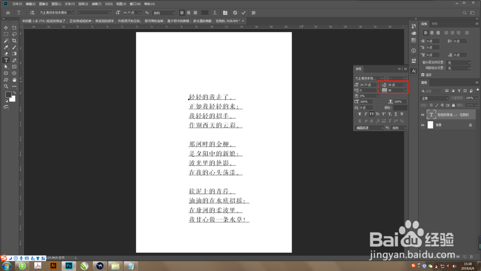
Task: Open the 文字(Y) menu
Action: pos(70,4)
